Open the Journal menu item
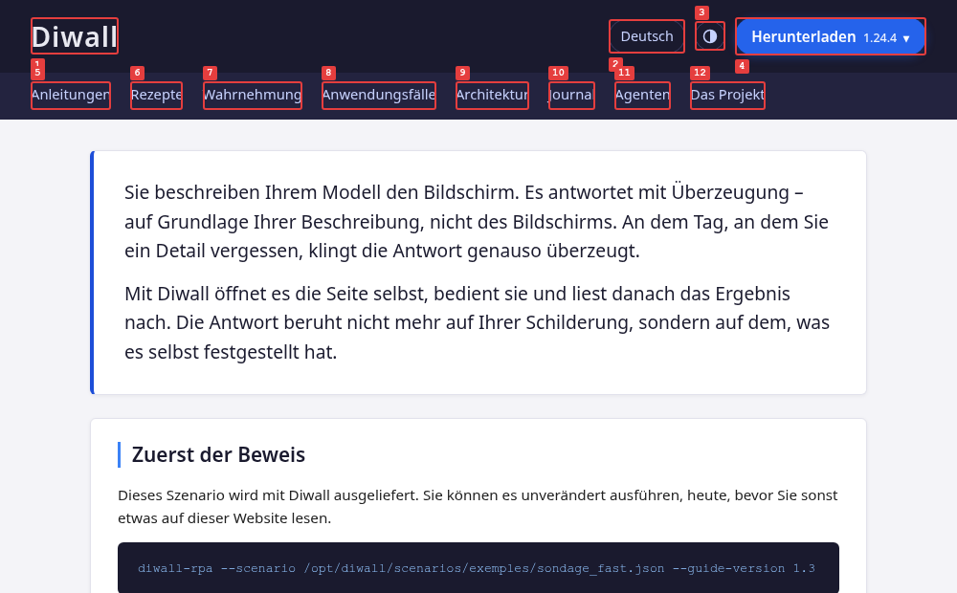 [571, 96]
